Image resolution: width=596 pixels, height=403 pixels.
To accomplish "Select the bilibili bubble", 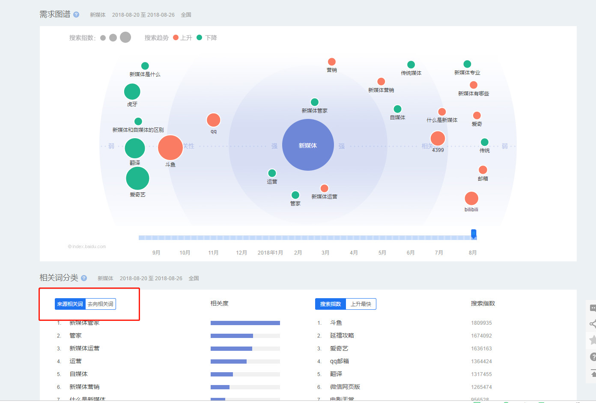I will (471, 199).
